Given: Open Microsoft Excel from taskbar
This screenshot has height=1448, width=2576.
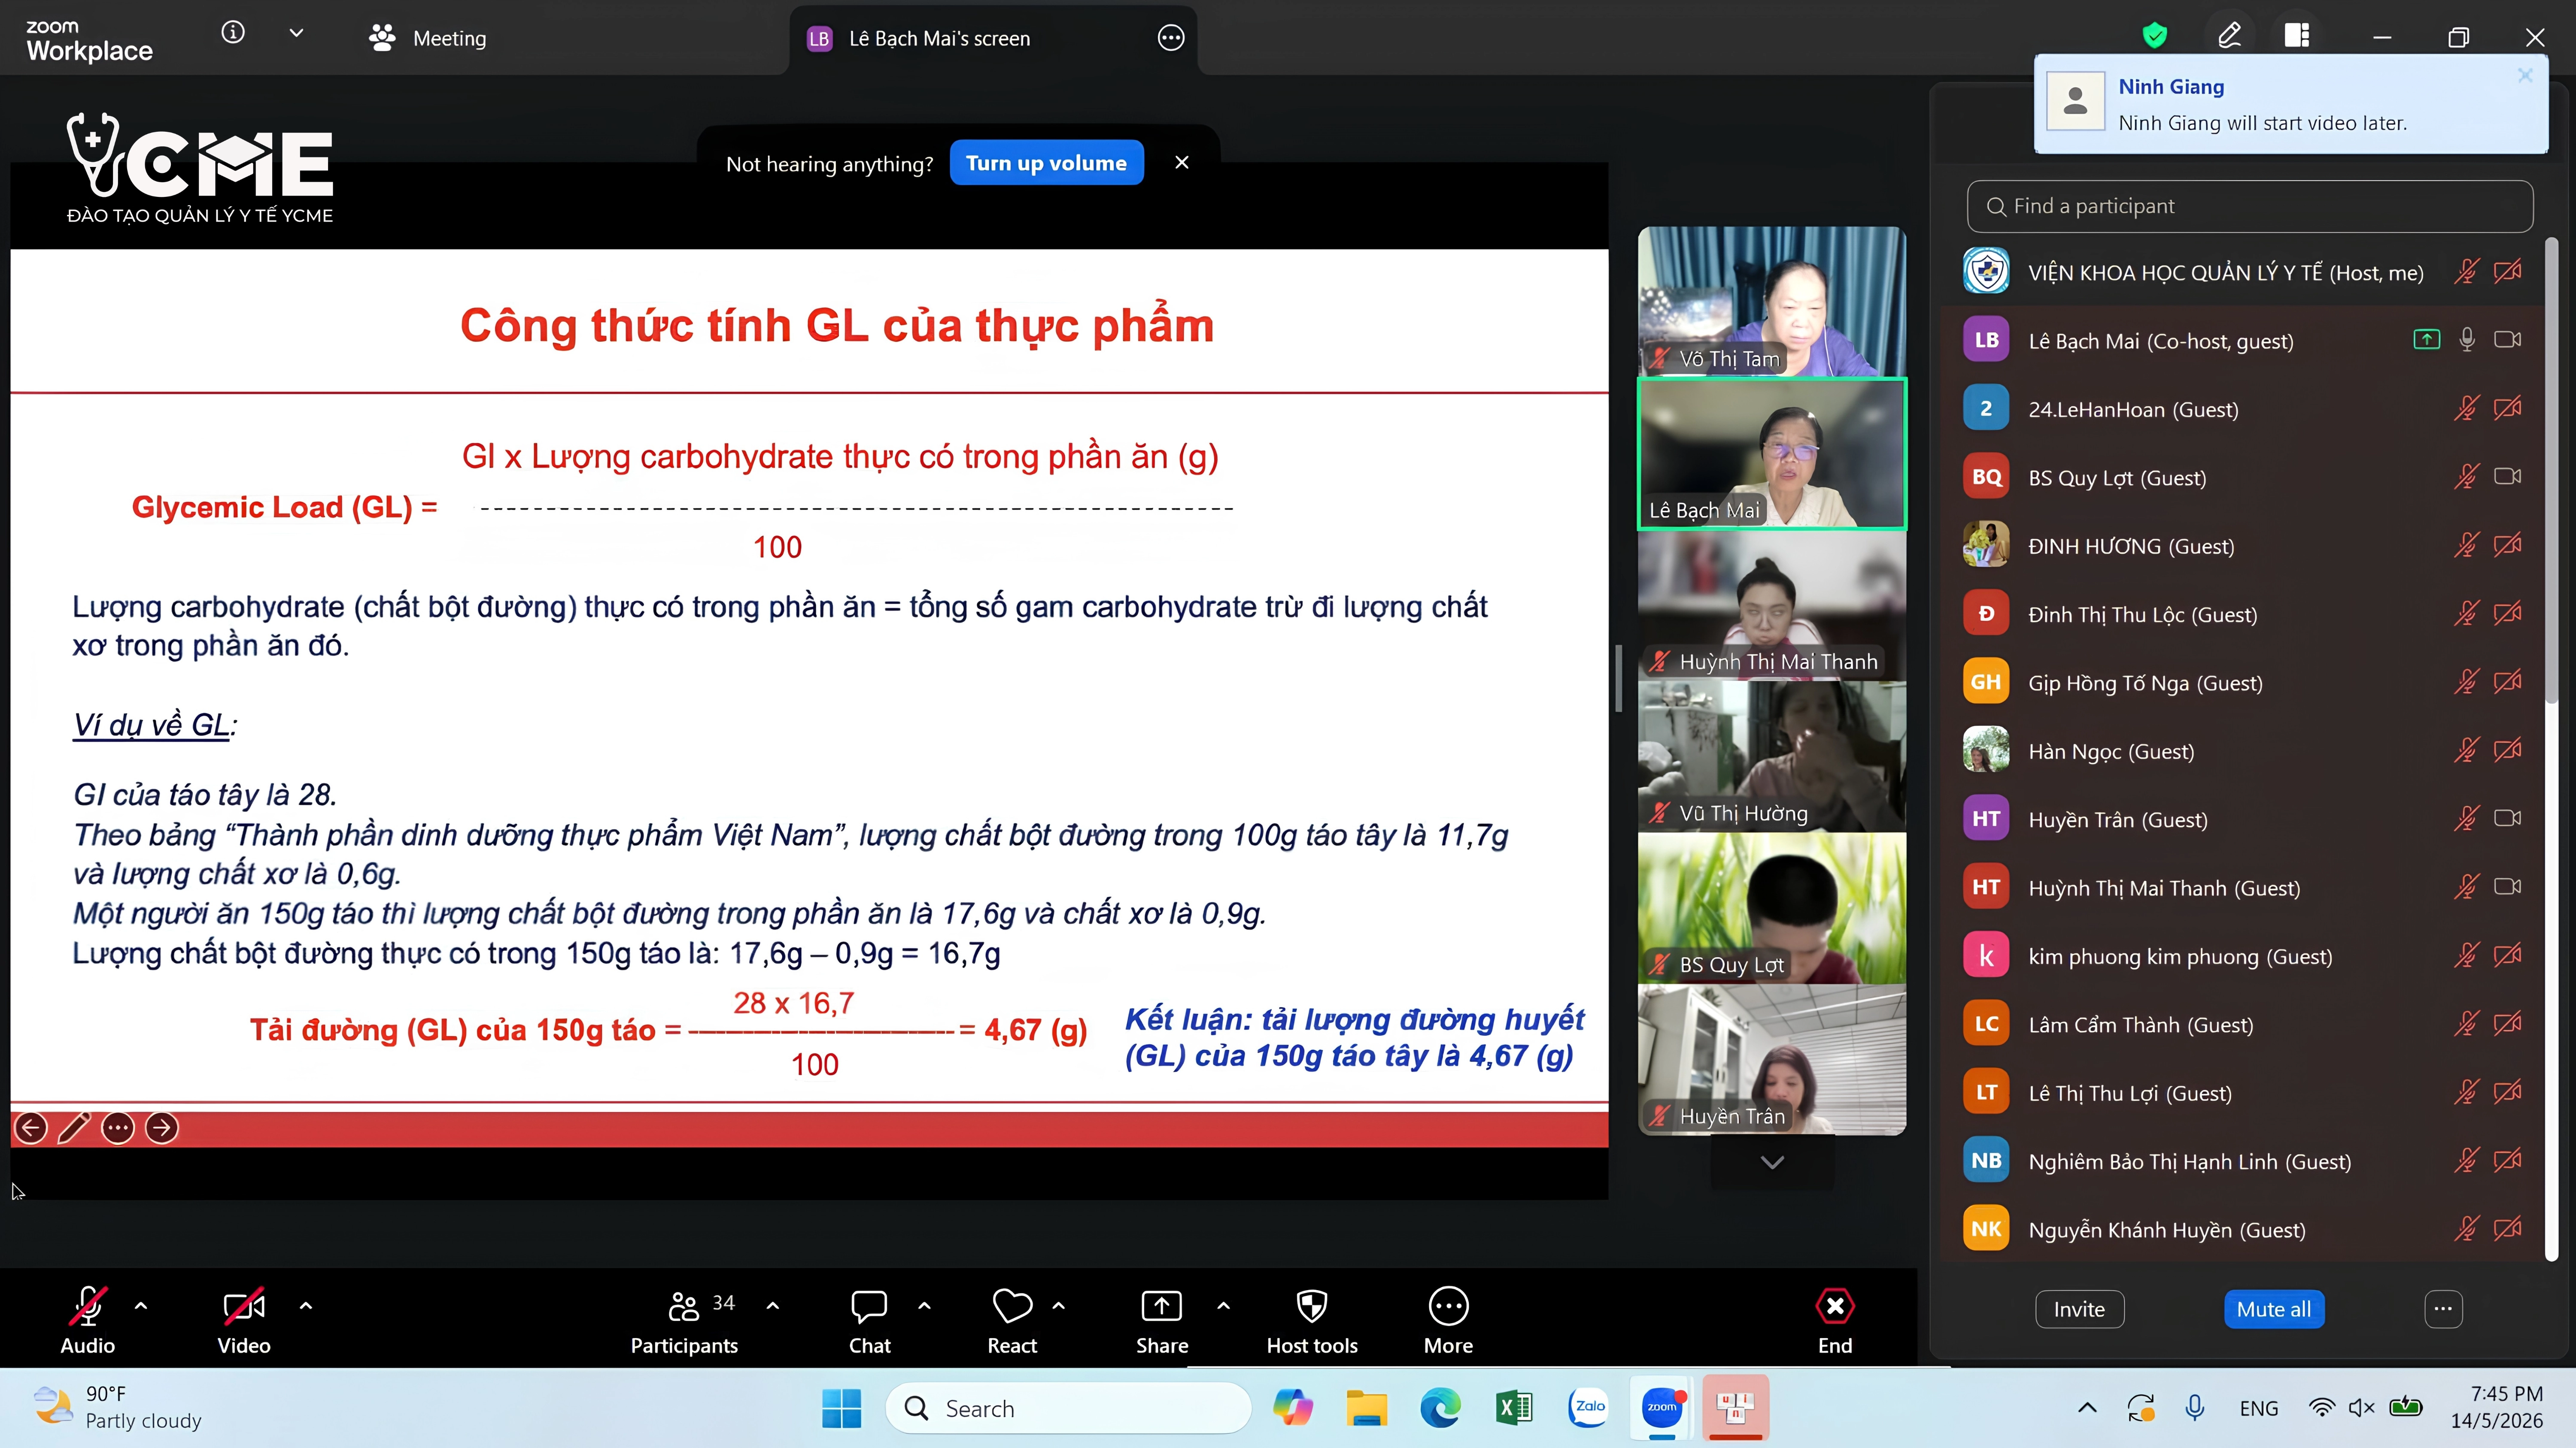Looking at the screenshot, I should click(x=1514, y=1409).
